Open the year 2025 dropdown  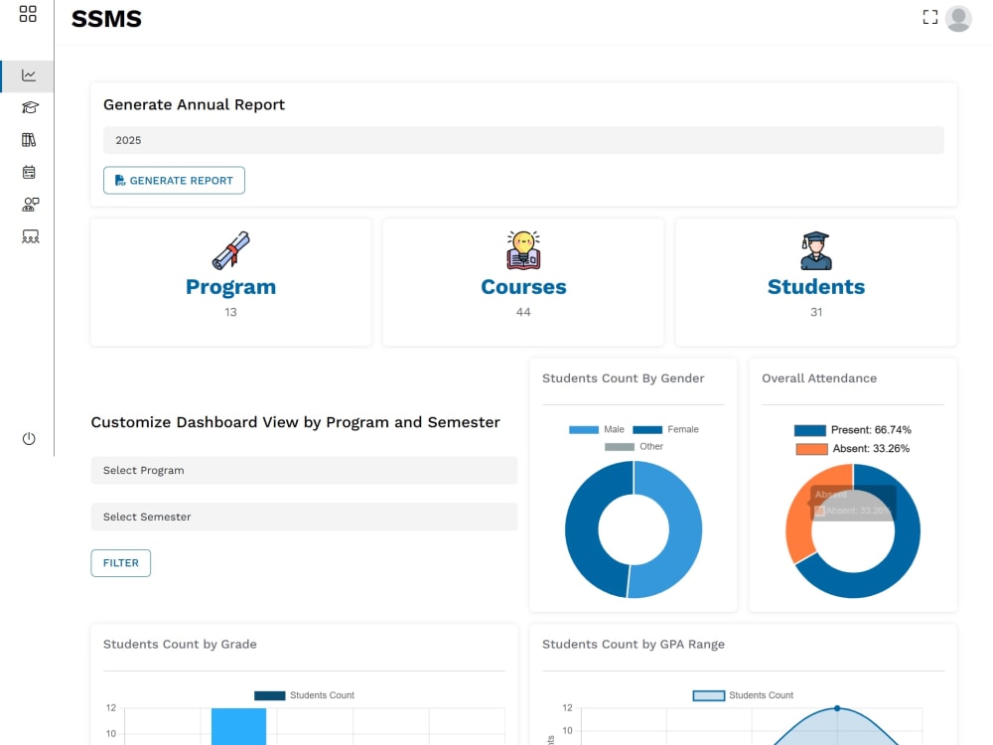point(523,140)
